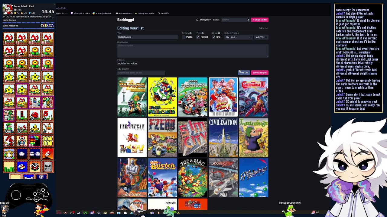Image resolution: width=387 pixels, height=217 pixels.
Task: Select the armored knight game cover
Action: coord(132,178)
